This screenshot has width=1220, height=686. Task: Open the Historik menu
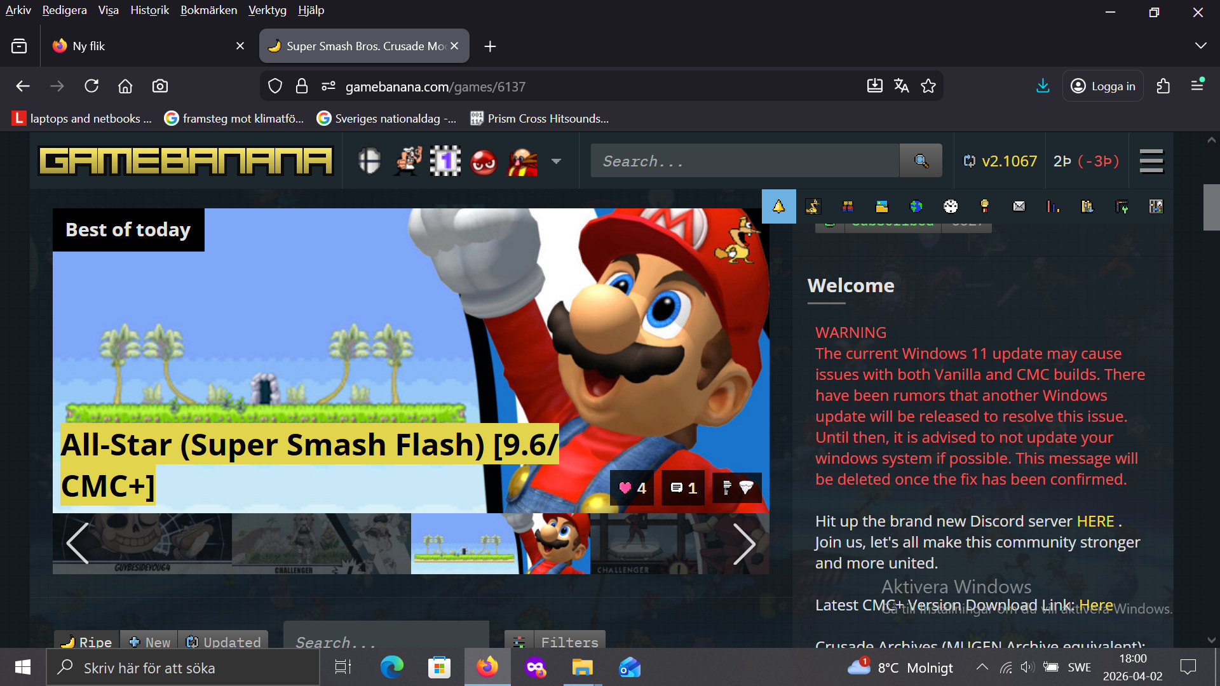149,10
